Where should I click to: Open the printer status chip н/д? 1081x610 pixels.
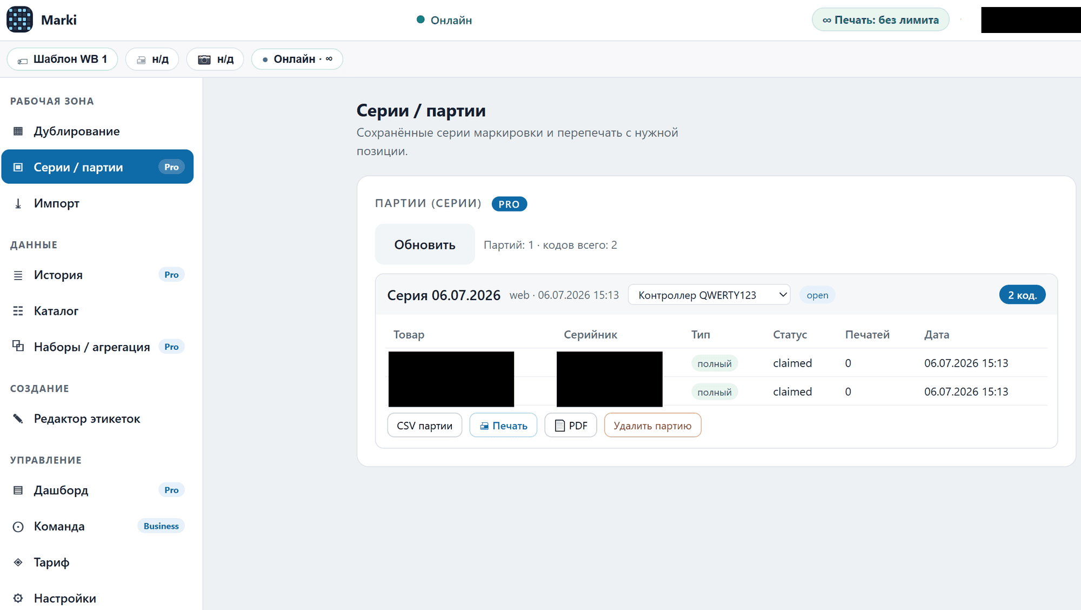152,59
